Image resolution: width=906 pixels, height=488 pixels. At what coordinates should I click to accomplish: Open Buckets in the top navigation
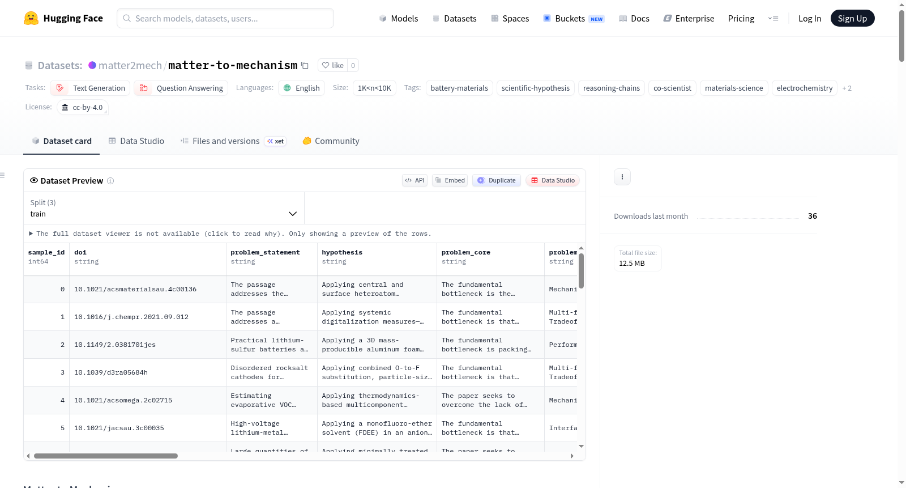pos(574,18)
